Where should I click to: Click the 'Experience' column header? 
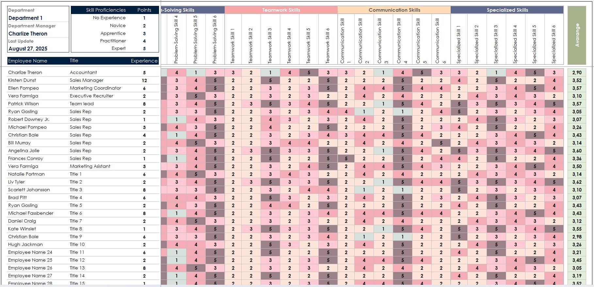pyautogui.click(x=144, y=61)
